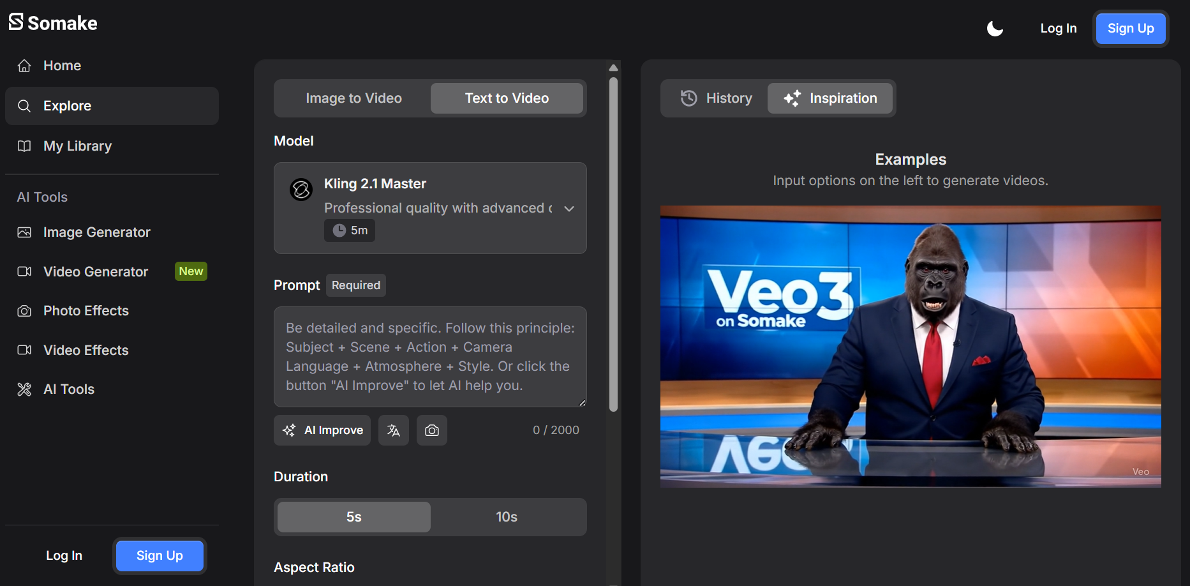Toggle dark mode with the moon icon
Image resolution: width=1190 pixels, height=586 pixels.
point(995,29)
